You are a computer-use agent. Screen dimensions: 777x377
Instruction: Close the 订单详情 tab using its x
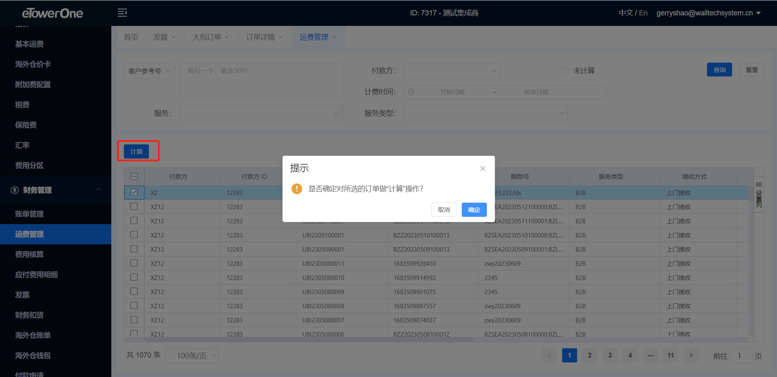[281, 37]
